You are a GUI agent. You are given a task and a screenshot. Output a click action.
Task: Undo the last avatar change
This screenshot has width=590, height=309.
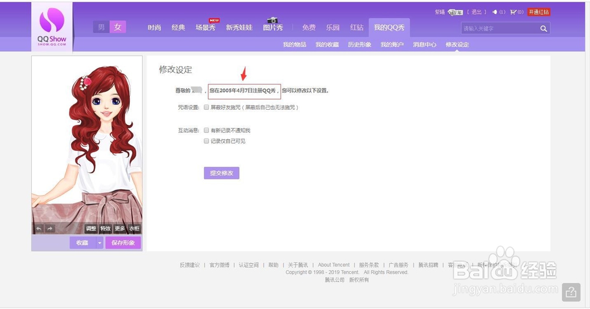pos(39,229)
